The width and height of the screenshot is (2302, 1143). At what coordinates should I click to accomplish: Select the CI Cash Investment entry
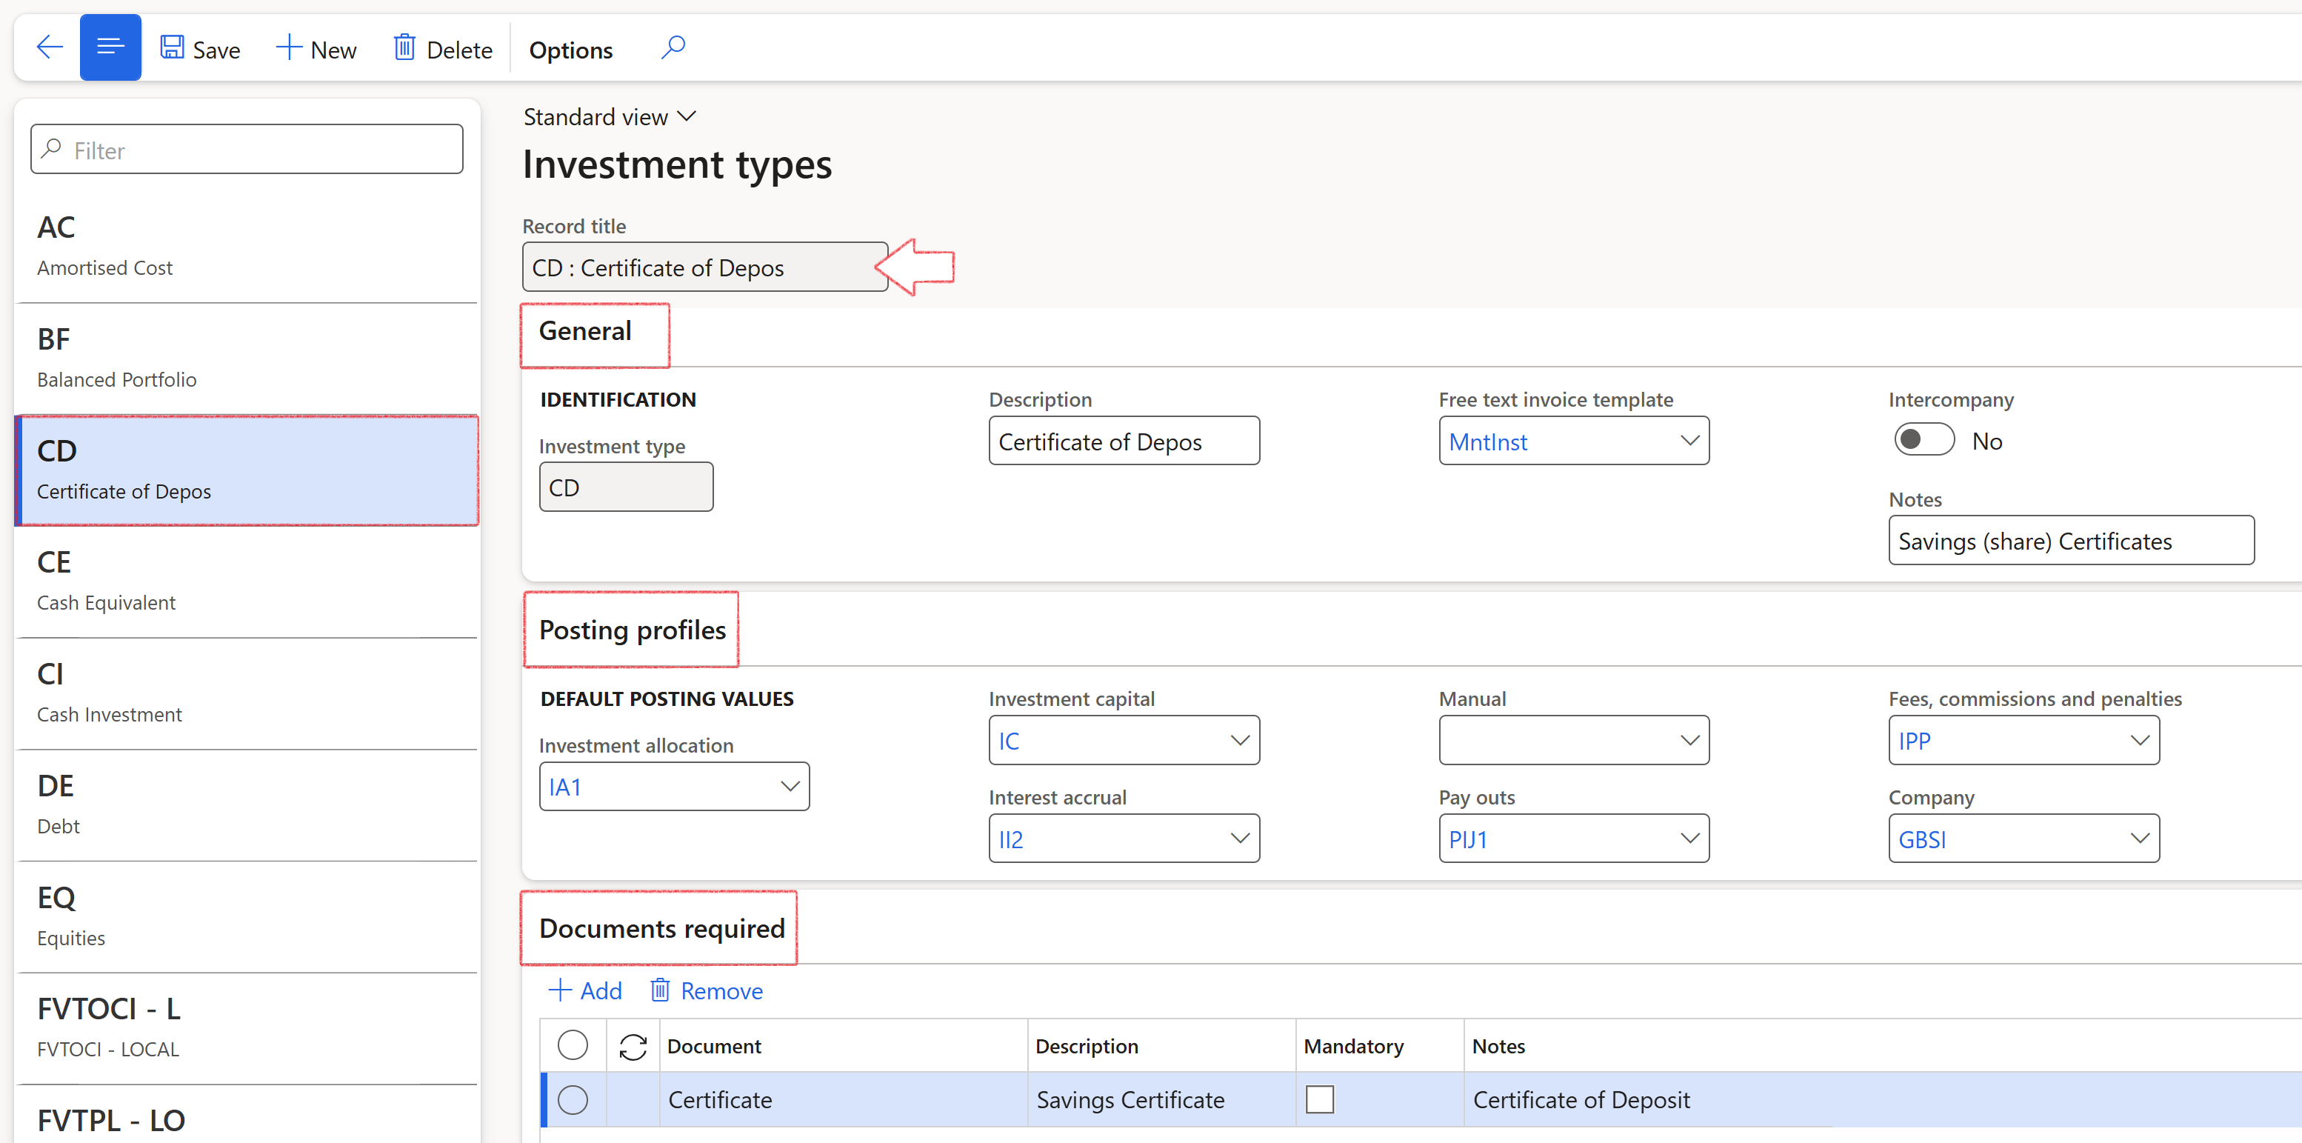pos(247,693)
